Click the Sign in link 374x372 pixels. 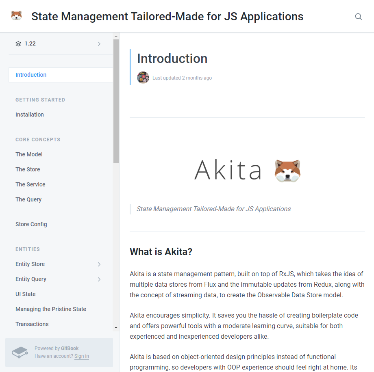click(x=82, y=356)
